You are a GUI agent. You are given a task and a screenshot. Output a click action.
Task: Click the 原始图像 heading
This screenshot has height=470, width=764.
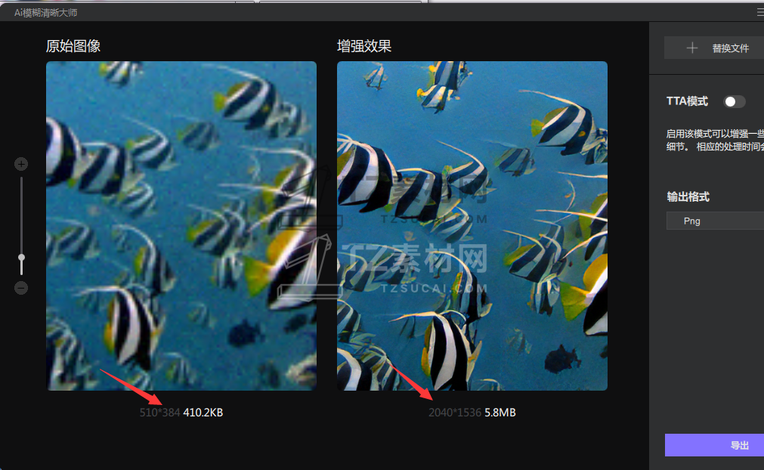tap(73, 46)
